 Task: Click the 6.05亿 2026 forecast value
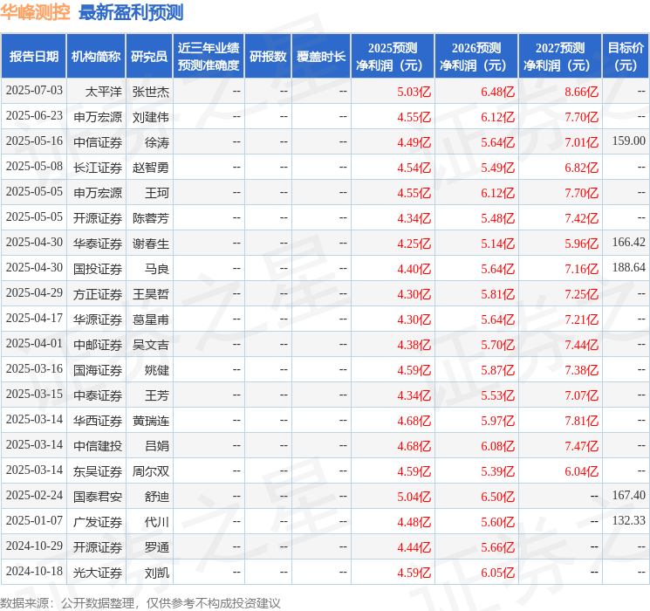pos(498,573)
